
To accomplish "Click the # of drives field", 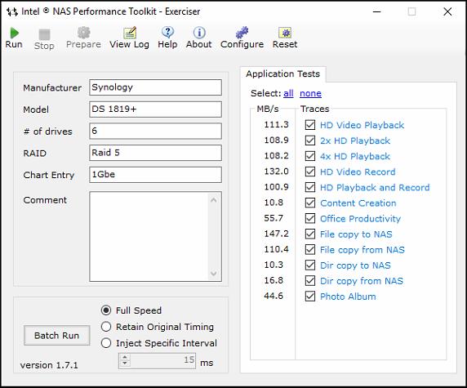I will coord(155,131).
